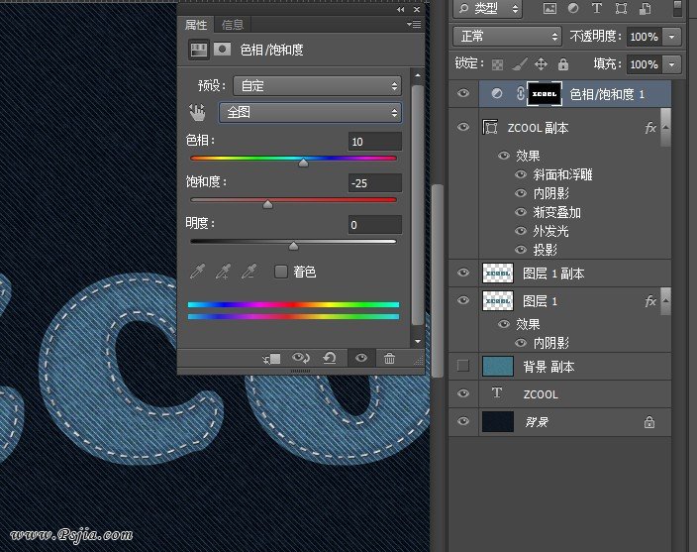Hide the 外发光 effect
Screen dimensions: 697x552
(520, 231)
